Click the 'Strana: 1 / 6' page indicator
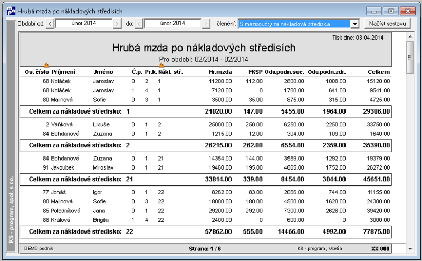The height and width of the screenshot is (261, 422). pos(205,249)
